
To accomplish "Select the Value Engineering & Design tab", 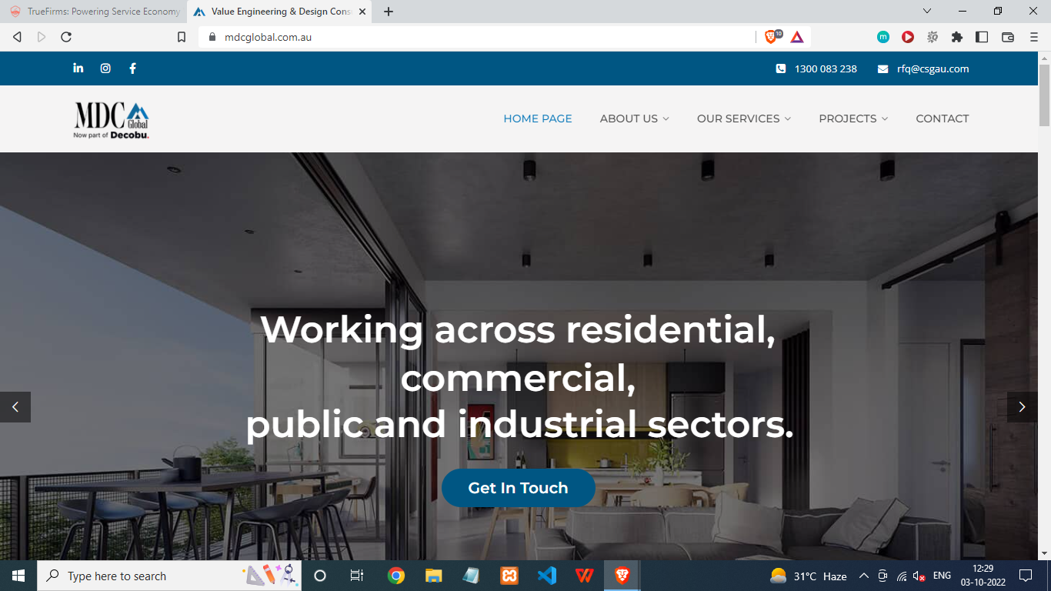I will coord(280,12).
